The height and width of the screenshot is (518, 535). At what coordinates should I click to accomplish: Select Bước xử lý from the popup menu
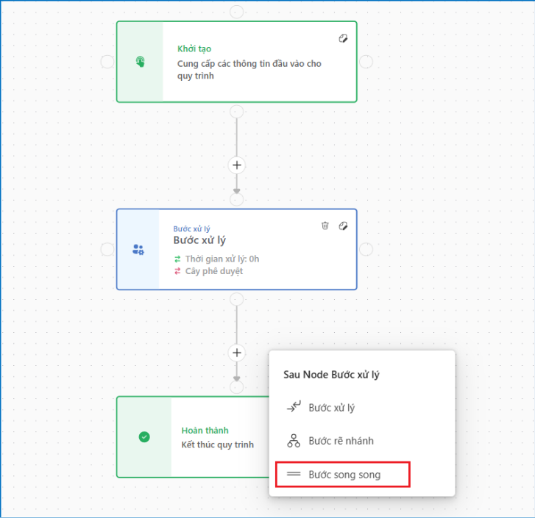click(331, 408)
